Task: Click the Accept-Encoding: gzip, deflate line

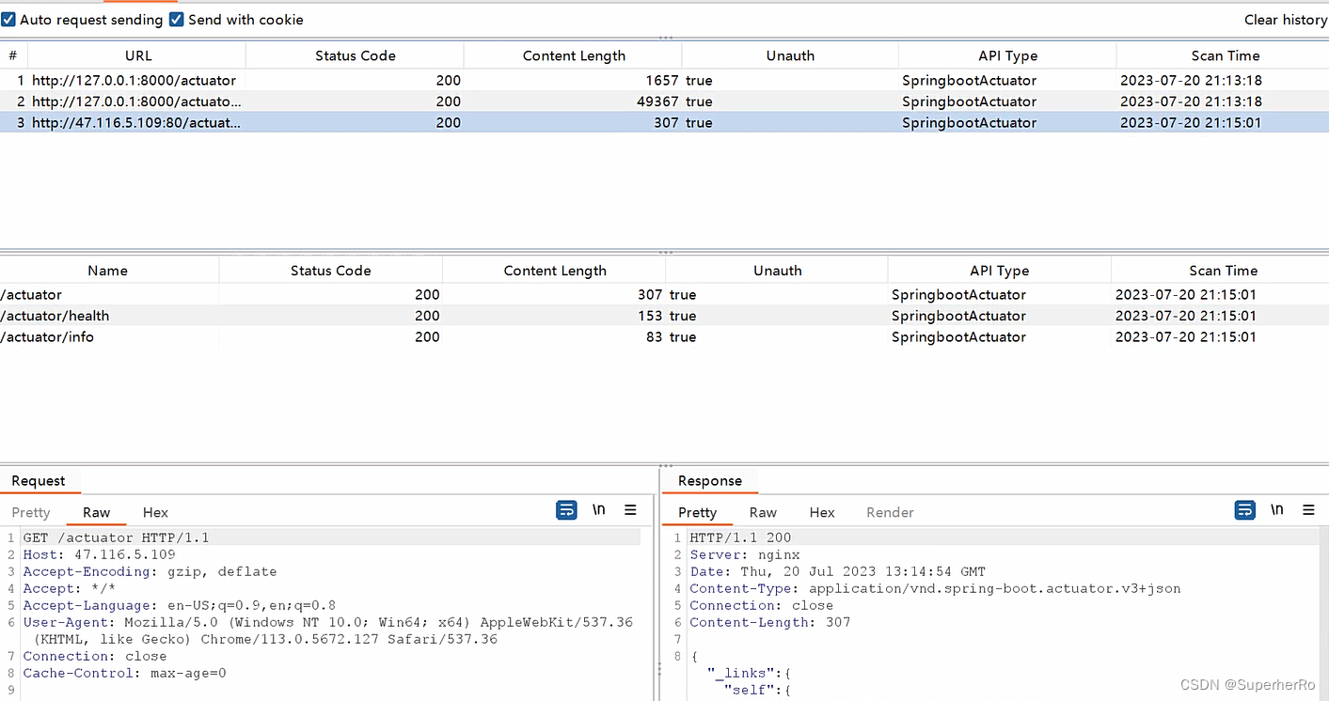Action: (150, 571)
